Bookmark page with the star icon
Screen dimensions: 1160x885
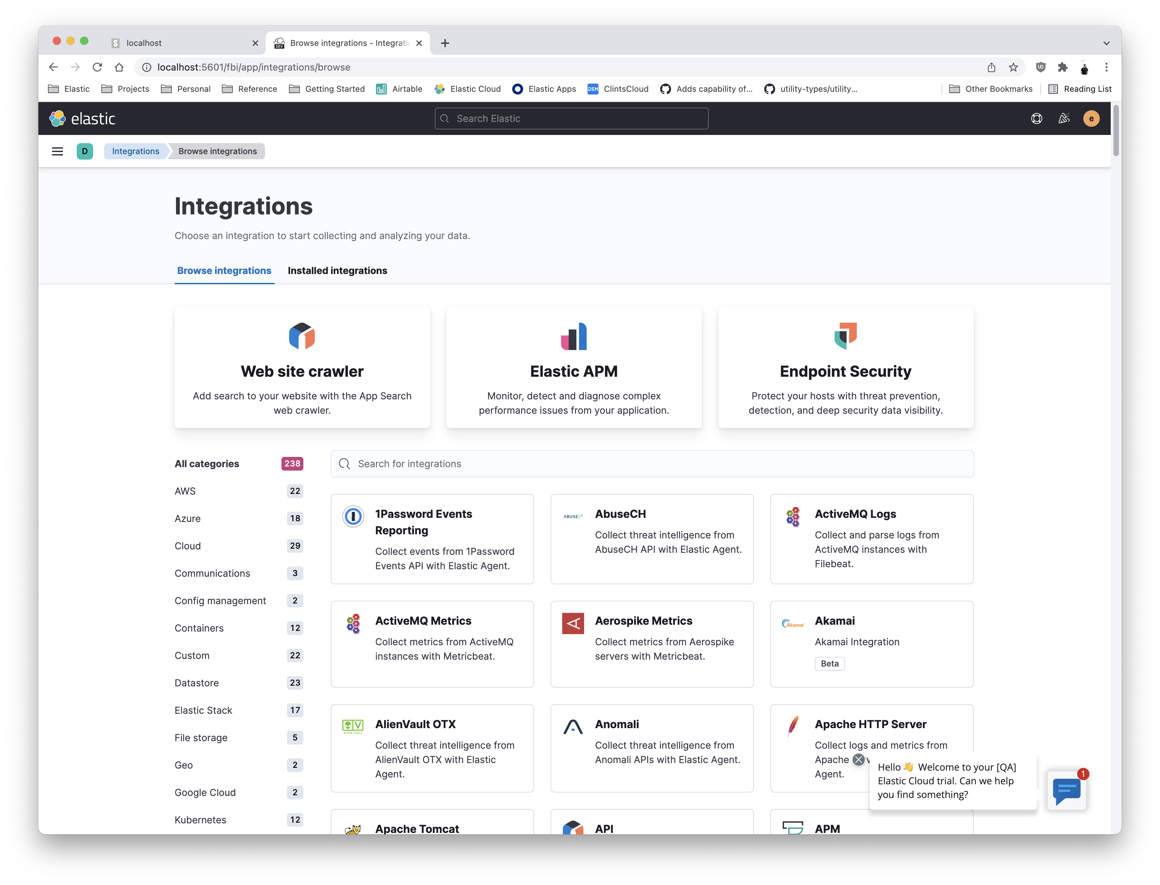tap(1013, 67)
